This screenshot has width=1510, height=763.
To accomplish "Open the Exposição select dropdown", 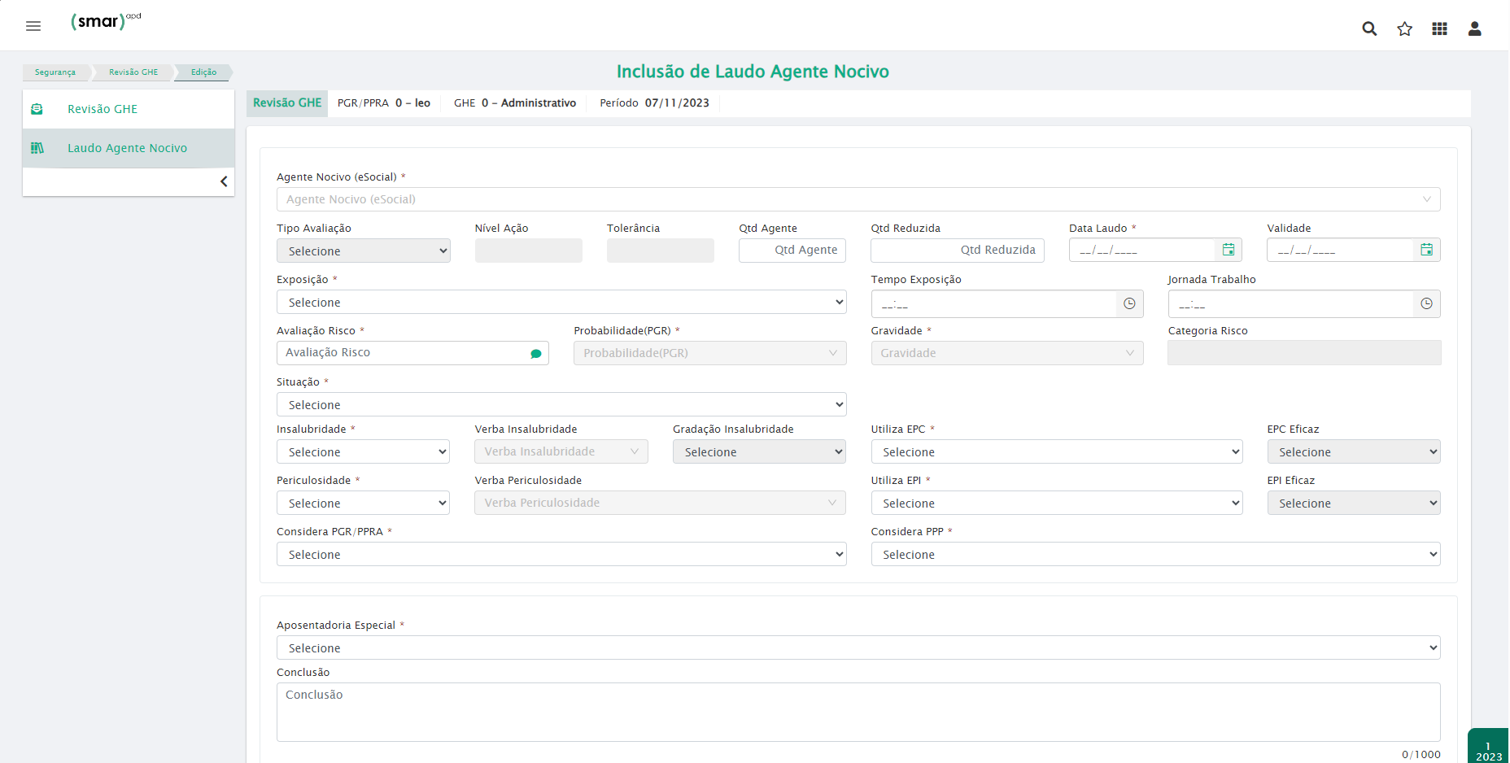I will (561, 303).
